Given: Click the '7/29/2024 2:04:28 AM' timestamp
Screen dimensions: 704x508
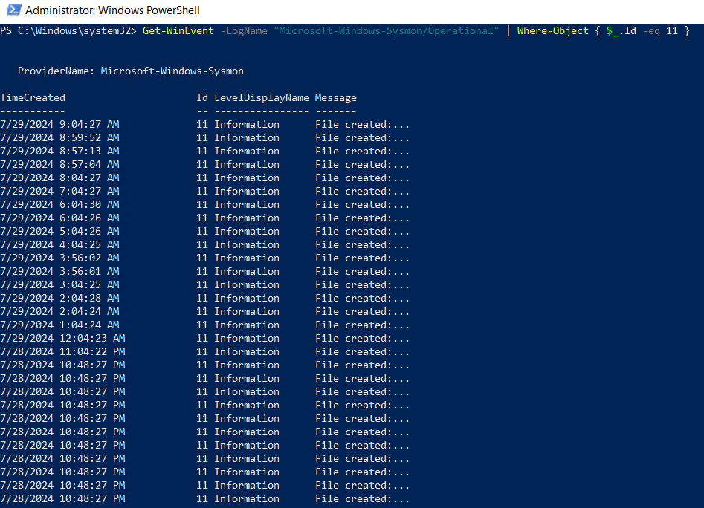Looking at the screenshot, I should pos(59,298).
